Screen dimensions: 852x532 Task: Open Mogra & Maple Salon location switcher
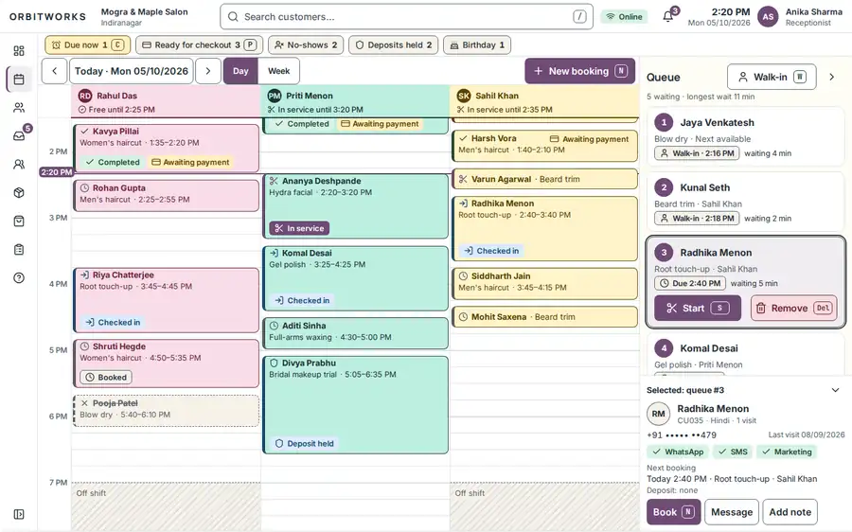click(144, 17)
